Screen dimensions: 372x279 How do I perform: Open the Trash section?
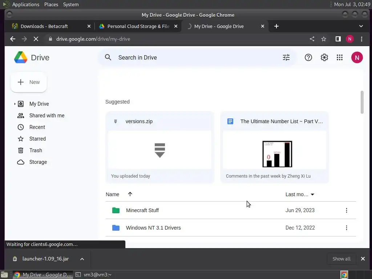coord(36,150)
